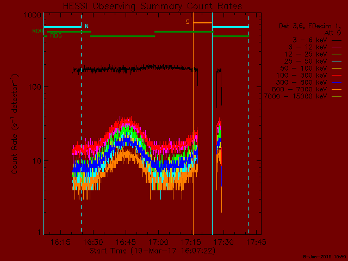Click the olive 7000 - 15000 keV legend line
348x261 pixels.
coord(337,96)
